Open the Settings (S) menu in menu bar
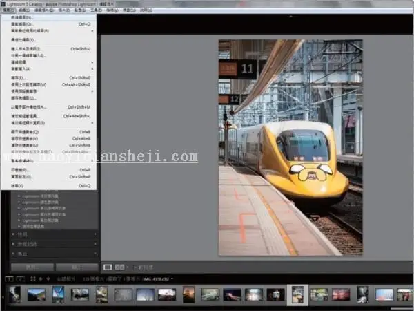 [80, 10]
